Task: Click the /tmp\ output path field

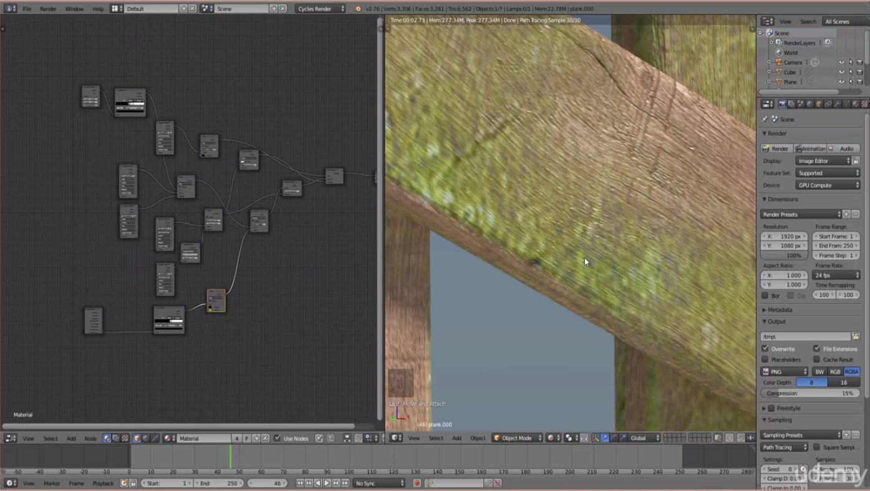Action: click(806, 336)
